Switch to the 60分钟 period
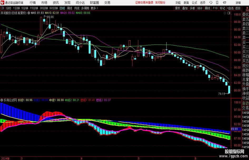The image size is (249, 160). tap(54, 8)
